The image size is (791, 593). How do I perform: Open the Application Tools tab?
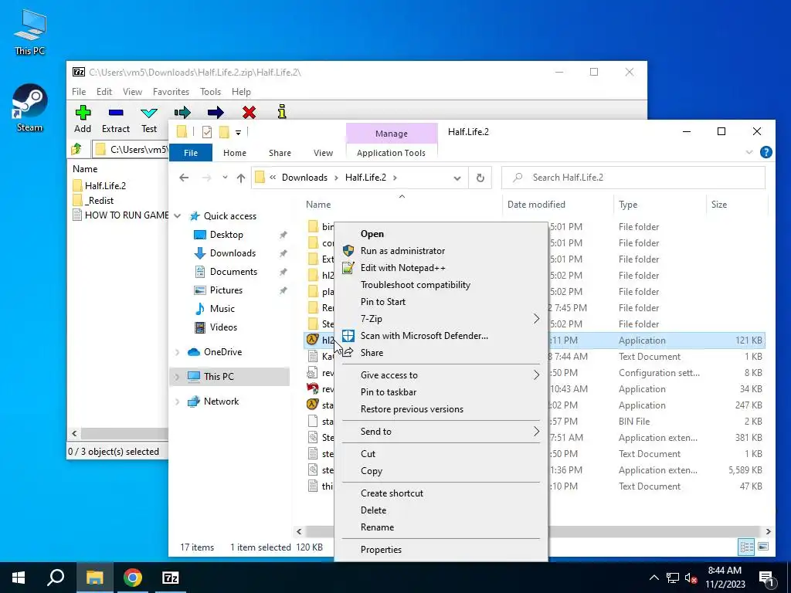[x=391, y=153]
